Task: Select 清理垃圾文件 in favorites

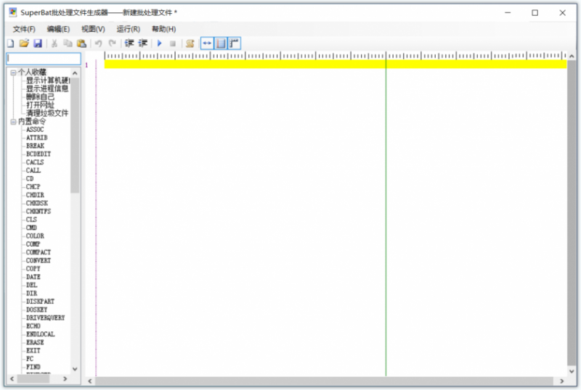Action: click(47, 113)
